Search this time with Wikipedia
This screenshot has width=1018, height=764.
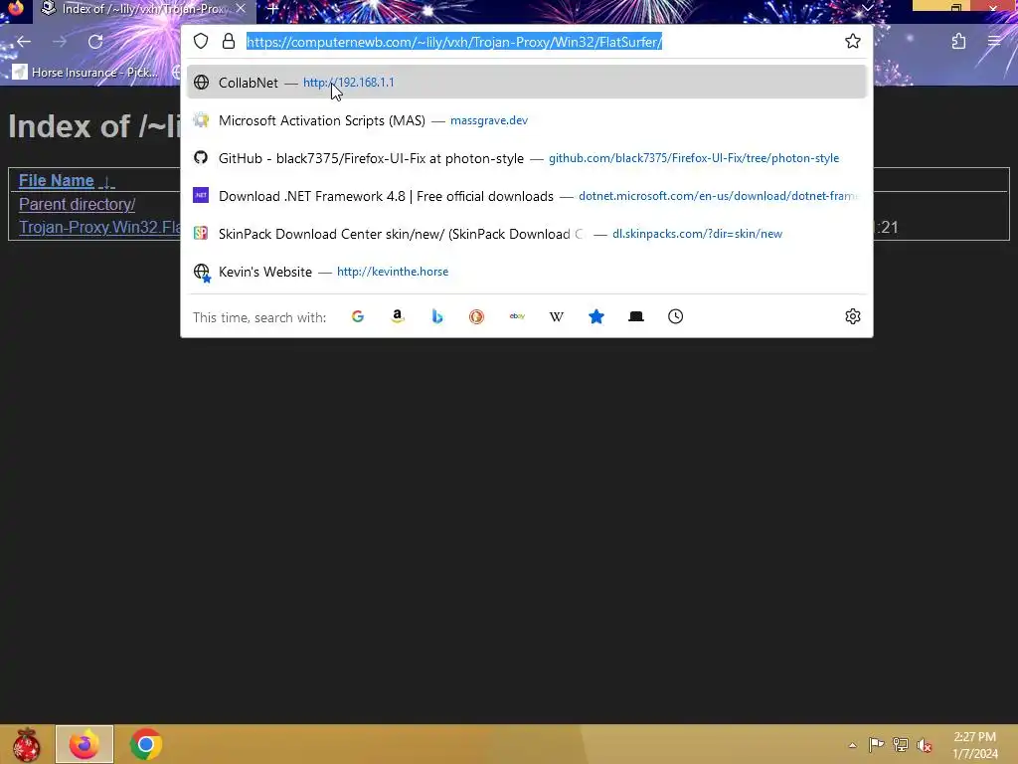(557, 316)
